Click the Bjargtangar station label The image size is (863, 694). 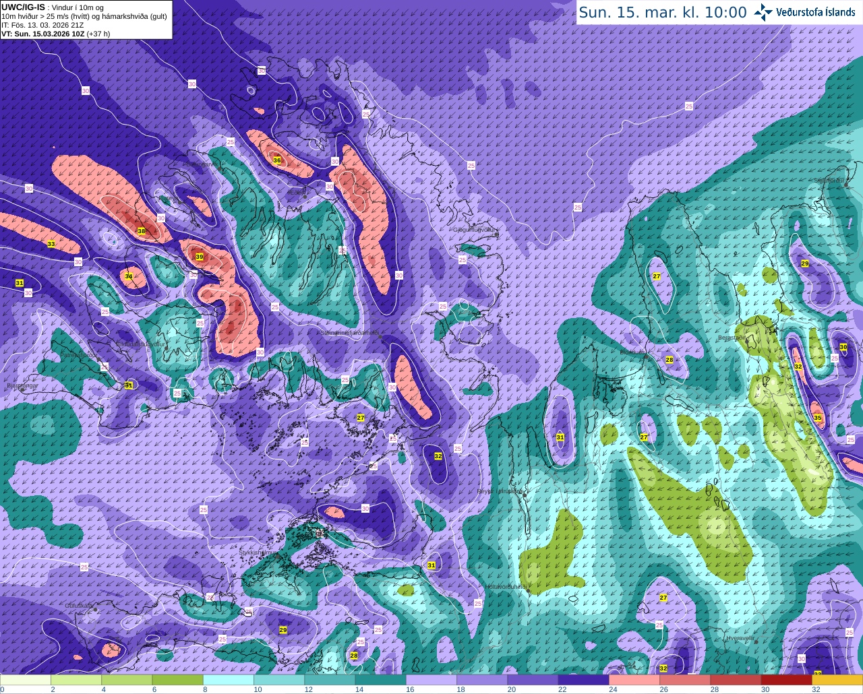tap(21, 385)
